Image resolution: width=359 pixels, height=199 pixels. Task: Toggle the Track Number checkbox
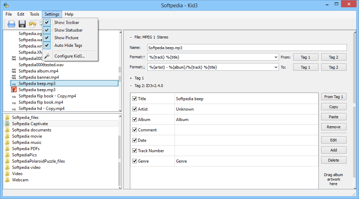(x=134, y=151)
